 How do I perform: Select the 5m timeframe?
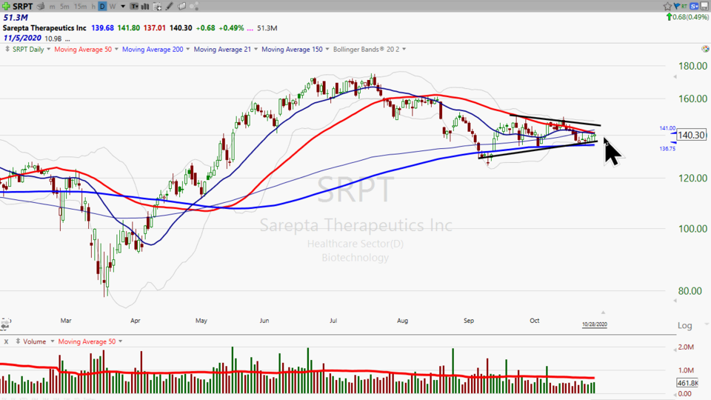64,7
